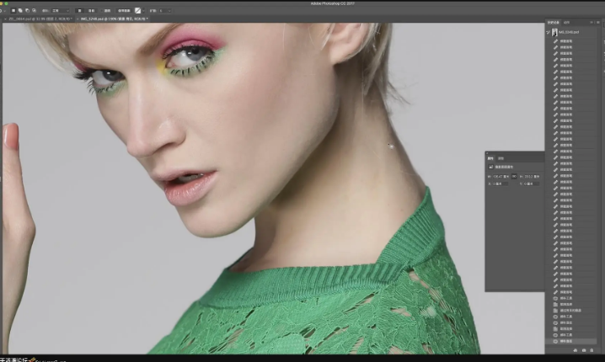The width and height of the screenshot is (605, 362).
Task: Switch to the Actions tab beside History
Action: click(566, 23)
